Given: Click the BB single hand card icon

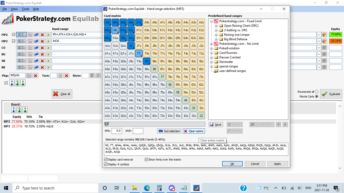Looking at the screenshot, I should point(30,67).
